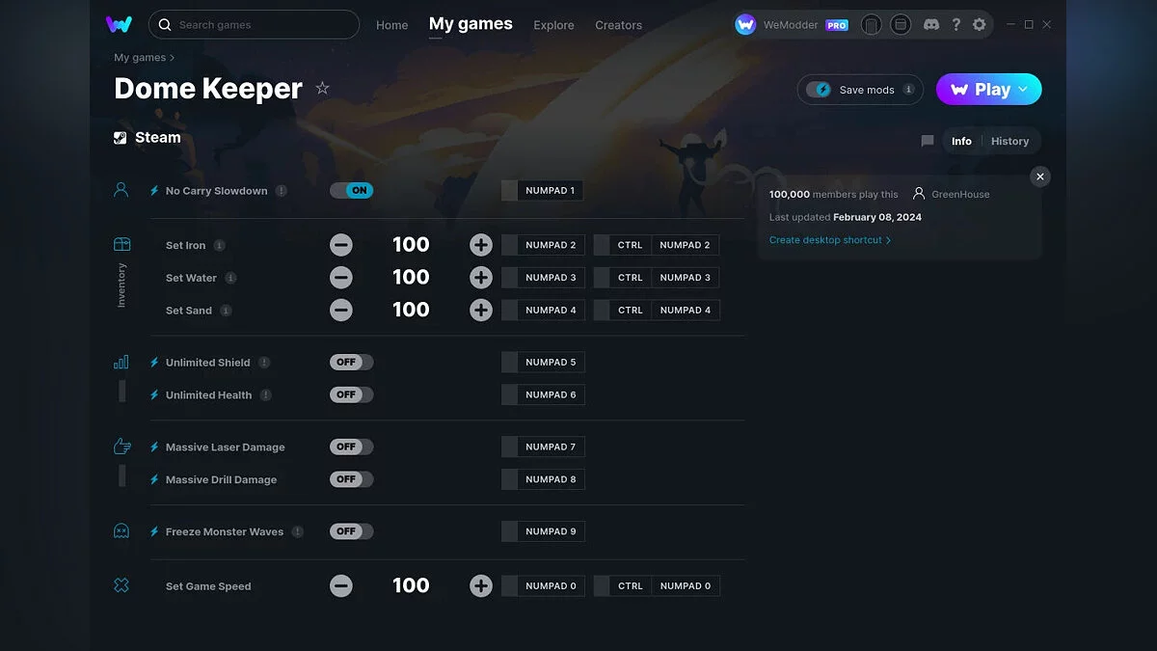Enable Massive Drill Damage toggle
This screenshot has height=651, width=1157.
pyautogui.click(x=351, y=479)
